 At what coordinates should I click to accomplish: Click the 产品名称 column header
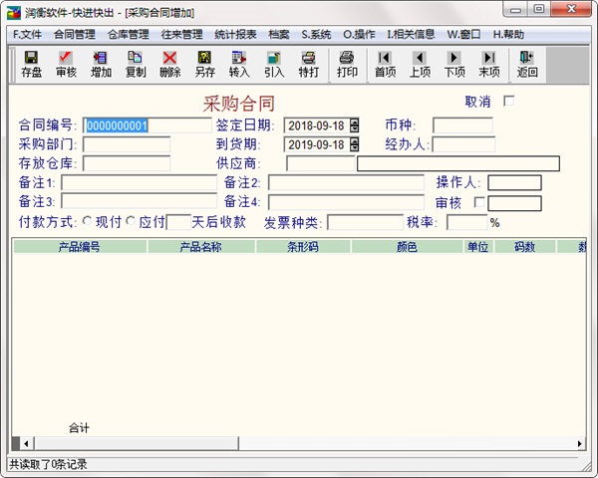[201, 247]
